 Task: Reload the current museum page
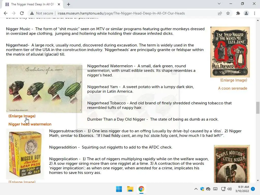pyautogui.click(x=22, y=13)
